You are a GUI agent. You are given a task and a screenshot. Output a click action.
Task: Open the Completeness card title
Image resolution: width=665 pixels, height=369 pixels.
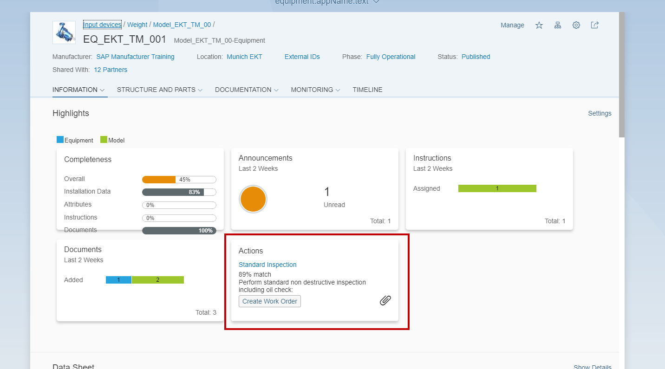pos(88,159)
